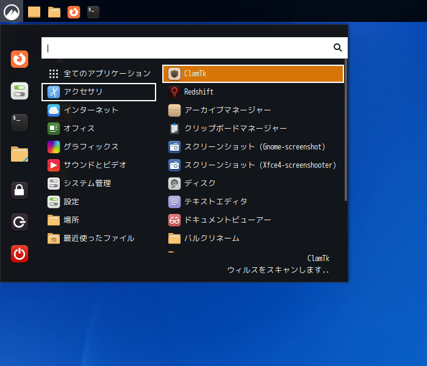Click the ウィルスをスキャンします description text
This screenshot has width=427, height=366.
coord(278,270)
